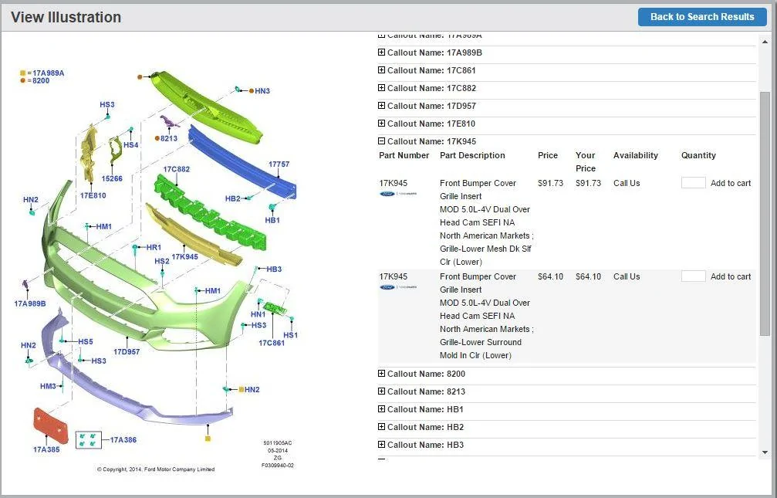Image resolution: width=777 pixels, height=498 pixels.
Task: Click the Grille-Lower Mesh Dk Slf description line
Action: pyautogui.click(x=485, y=249)
